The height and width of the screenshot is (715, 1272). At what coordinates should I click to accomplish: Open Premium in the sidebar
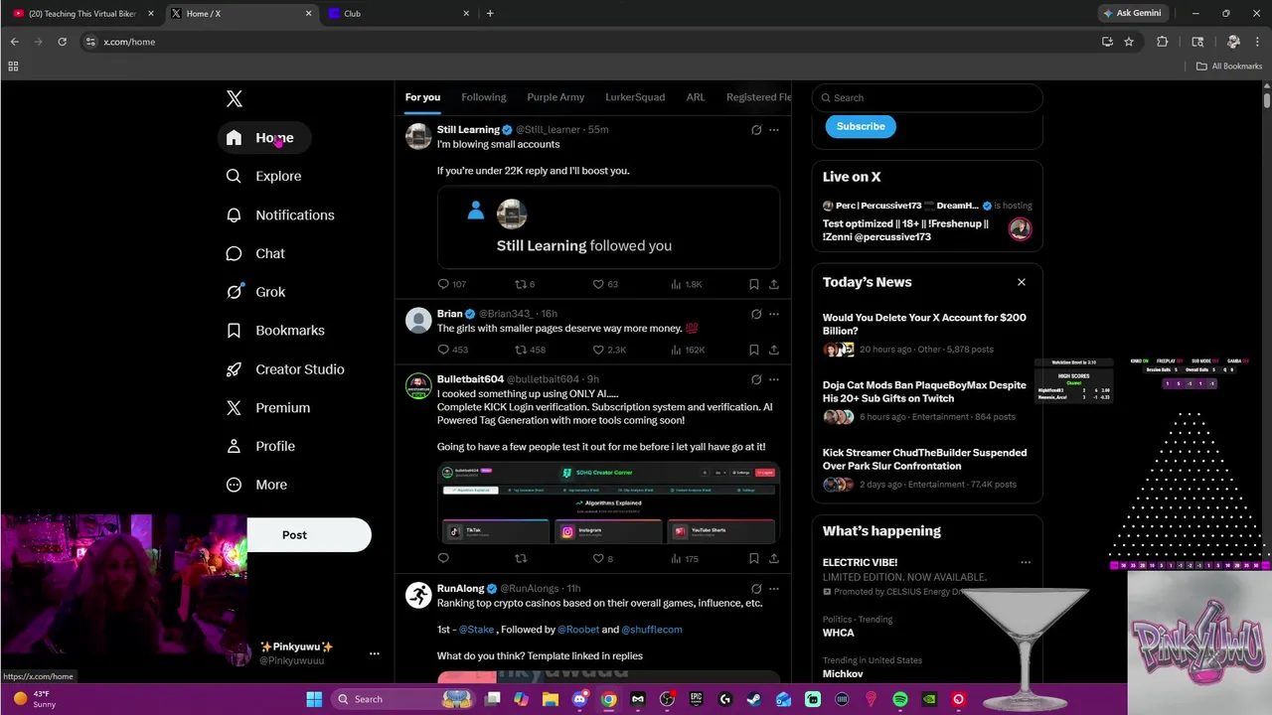pos(269,408)
